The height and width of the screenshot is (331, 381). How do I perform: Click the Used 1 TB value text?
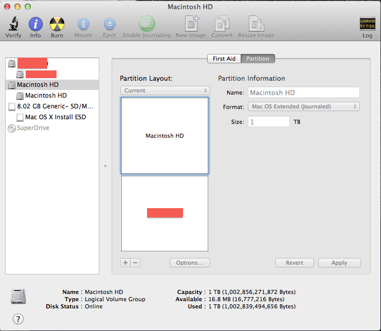click(252, 306)
